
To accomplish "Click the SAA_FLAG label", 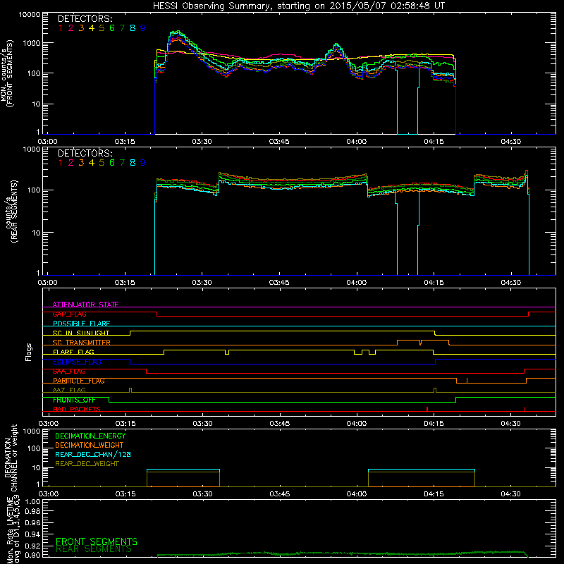I will point(69,372).
